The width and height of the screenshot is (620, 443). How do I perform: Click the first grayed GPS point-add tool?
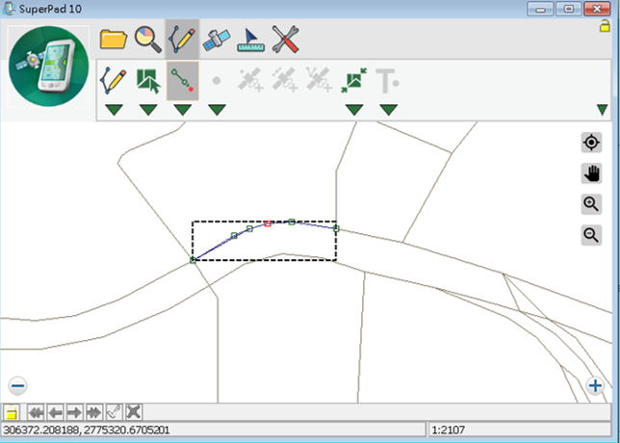pos(250,80)
